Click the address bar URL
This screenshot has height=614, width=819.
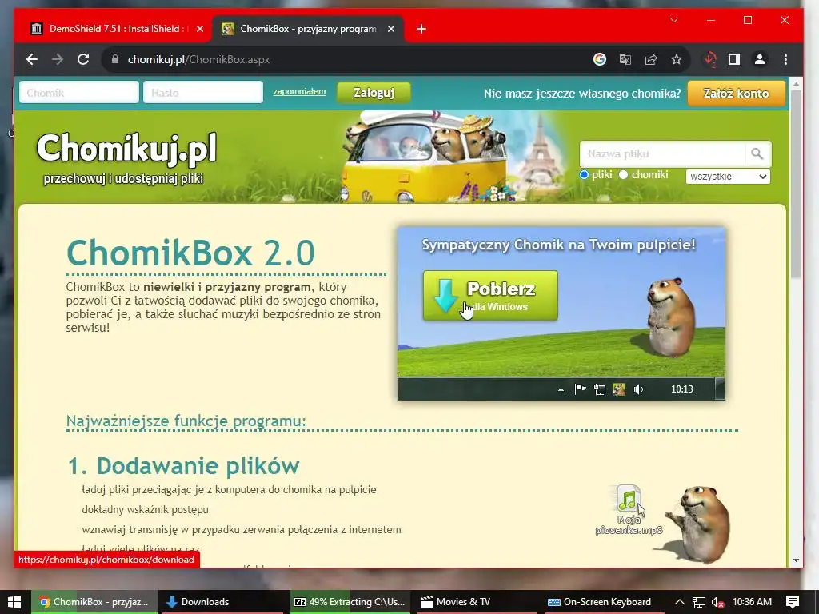pos(198,59)
